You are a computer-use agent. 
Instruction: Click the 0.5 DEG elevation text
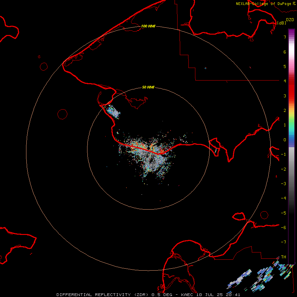point(162,295)
